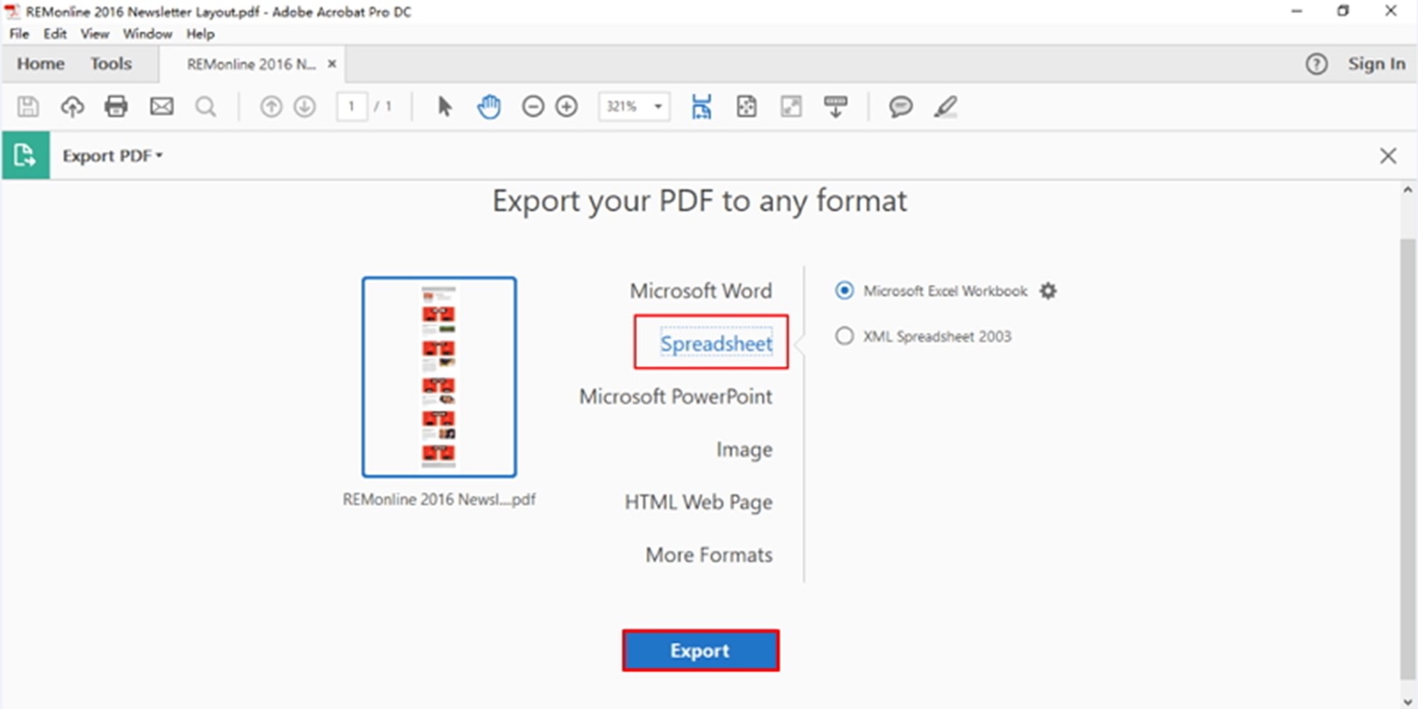Expand the Export PDF tool dropdown
1418x709 pixels.
point(159,156)
